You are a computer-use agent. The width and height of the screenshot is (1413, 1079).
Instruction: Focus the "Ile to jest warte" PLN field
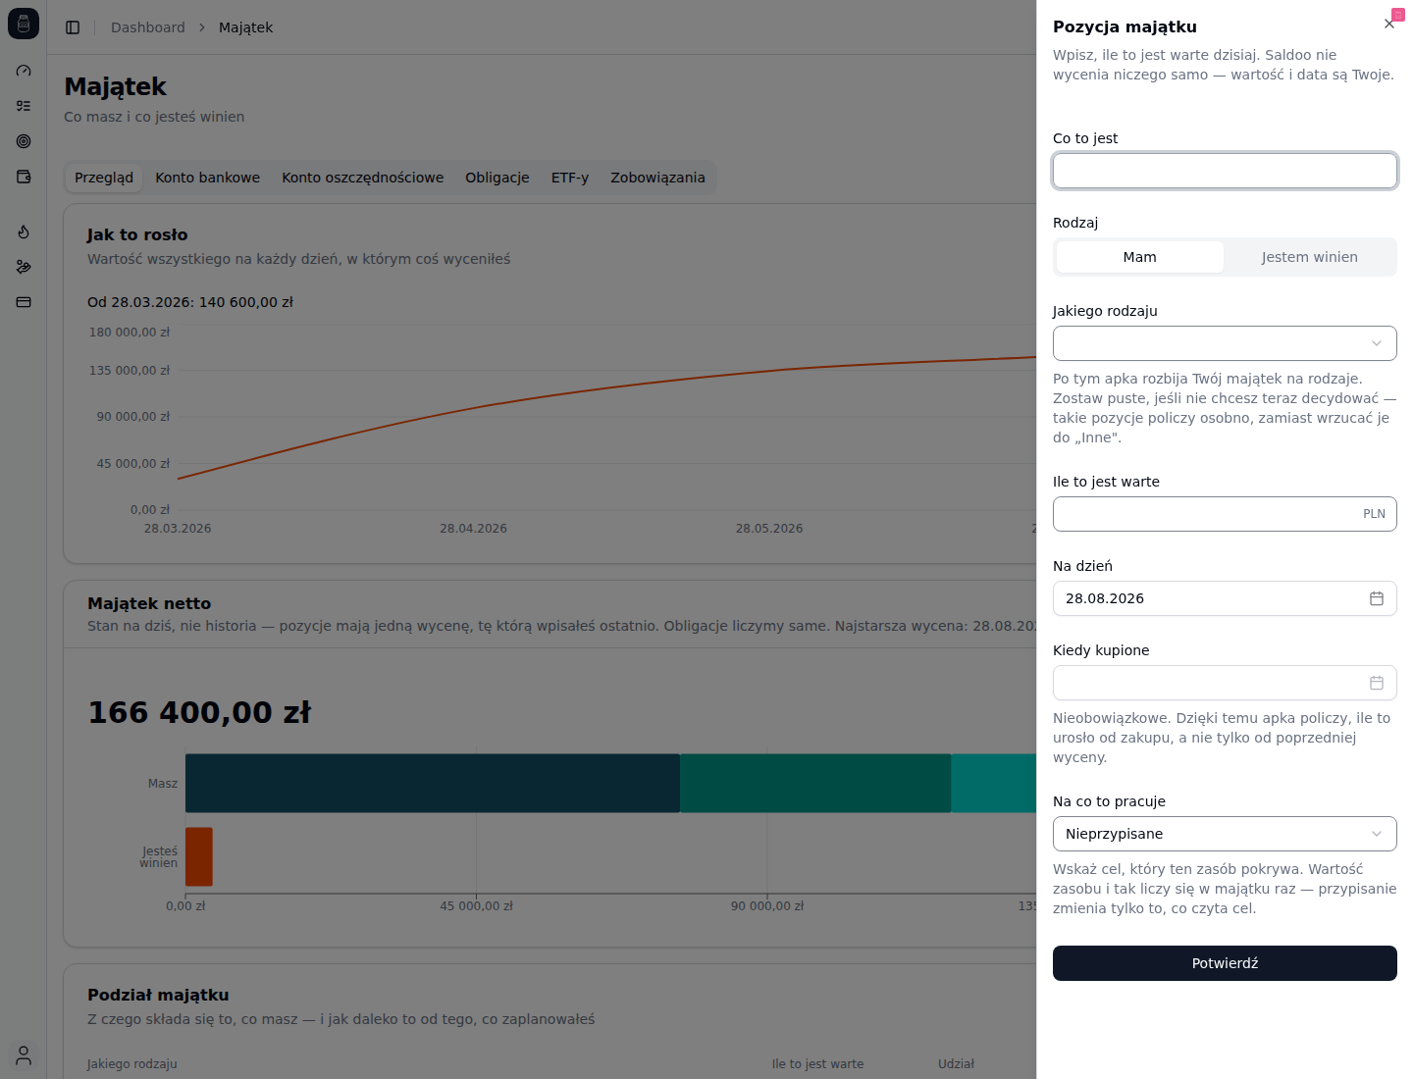[x=1225, y=514]
